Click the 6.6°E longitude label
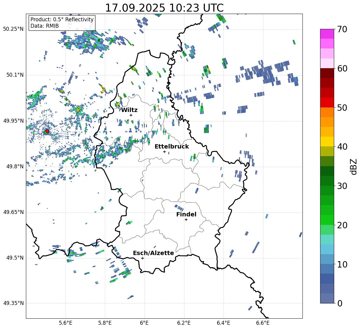Screen dimensions: 361x329 (x=263, y=323)
